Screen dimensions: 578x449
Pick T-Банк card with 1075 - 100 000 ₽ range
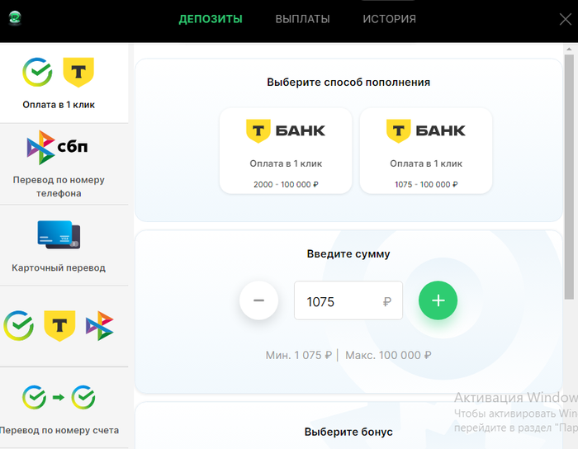tap(426, 151)
